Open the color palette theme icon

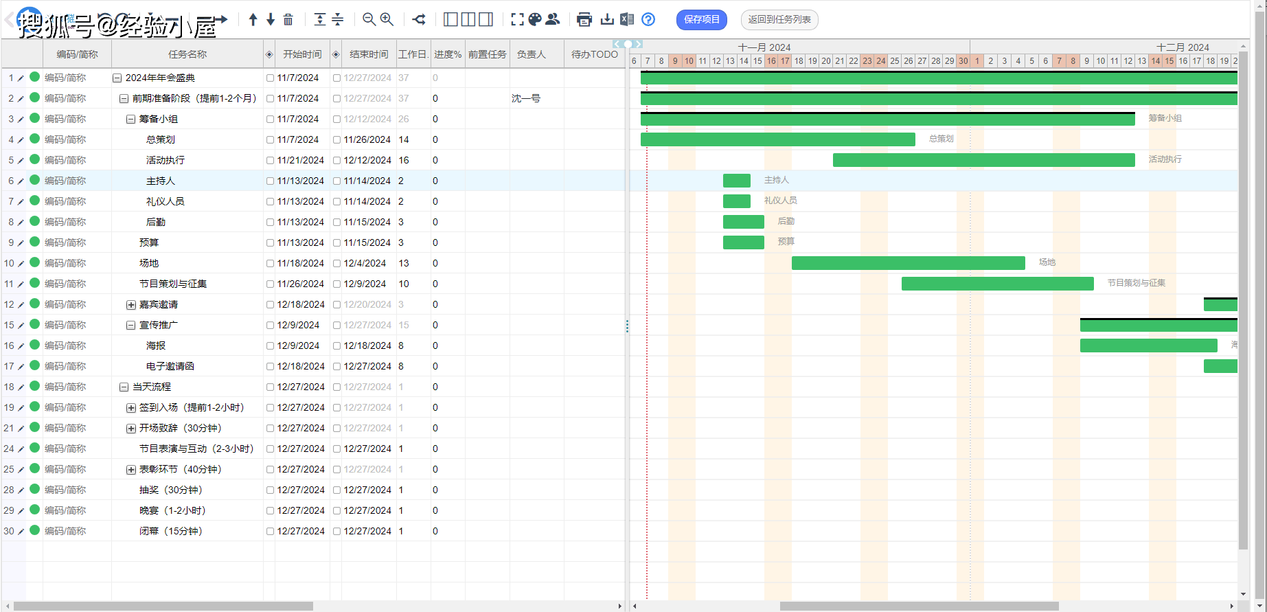(535, 20)
